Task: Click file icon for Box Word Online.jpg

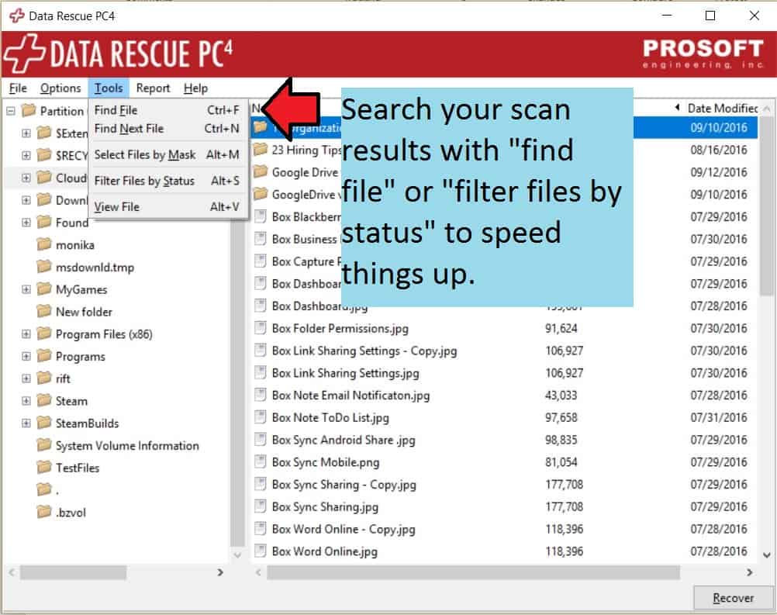Action: tap(260, 551)
